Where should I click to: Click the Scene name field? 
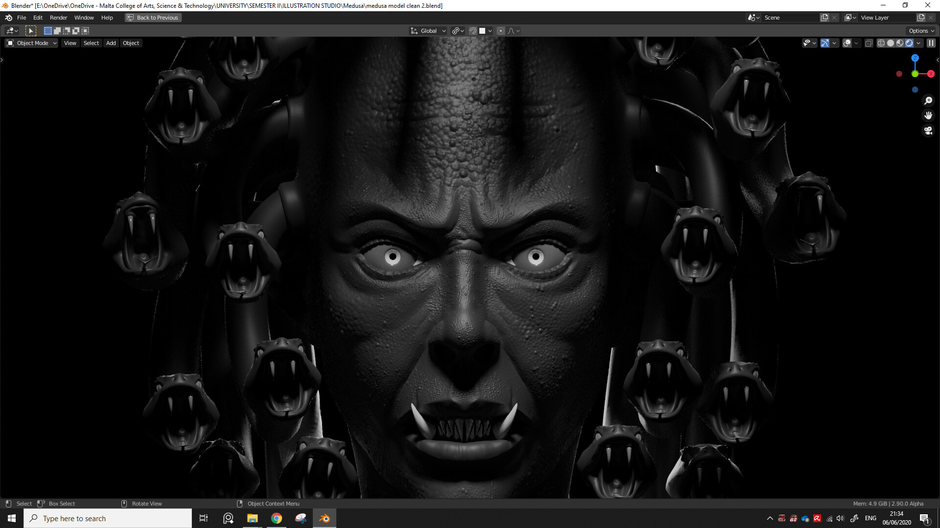(x=791, y=18)
